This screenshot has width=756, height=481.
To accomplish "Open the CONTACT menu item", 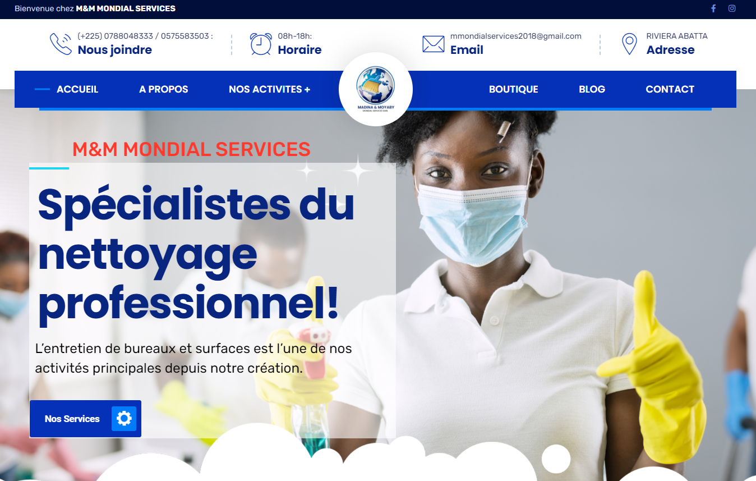I will point(670,89).
